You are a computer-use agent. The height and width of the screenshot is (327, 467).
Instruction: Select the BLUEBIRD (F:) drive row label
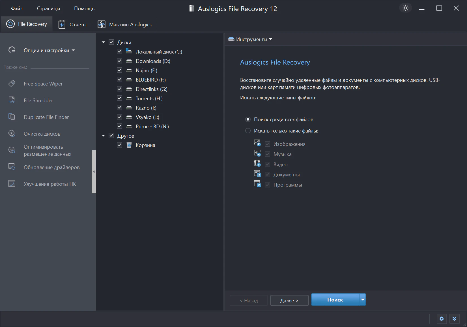click(151, 80)
